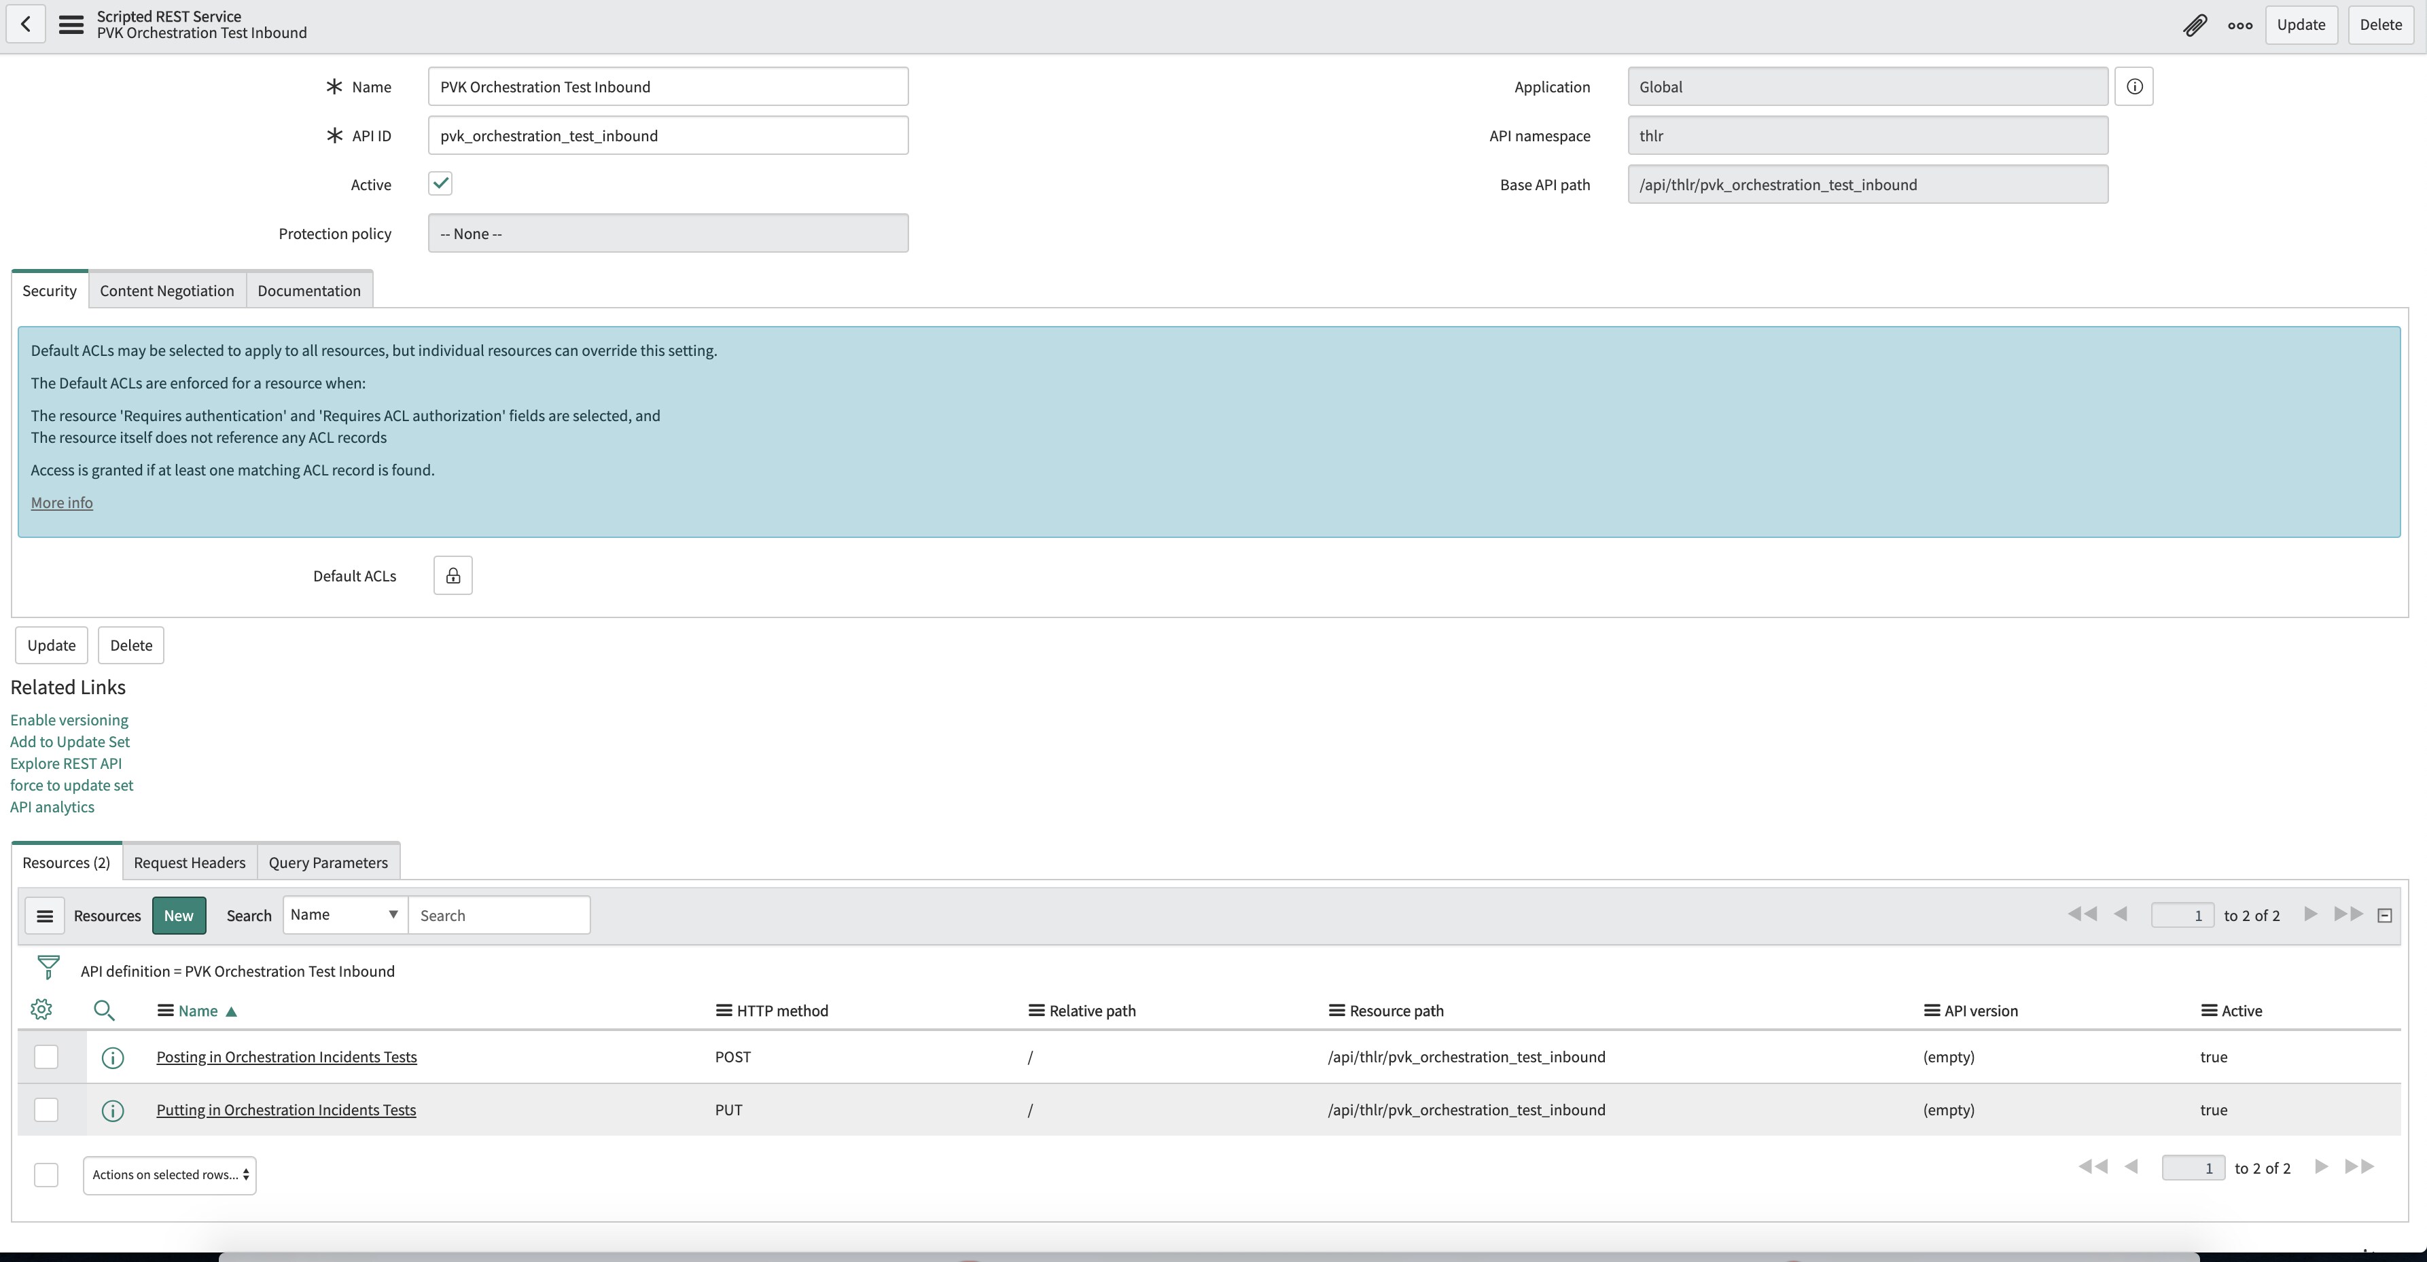2427x1262 pixels.
Task: Open the Search field Name dropdown
Action: pyautogui.click(x=345, y=914)
